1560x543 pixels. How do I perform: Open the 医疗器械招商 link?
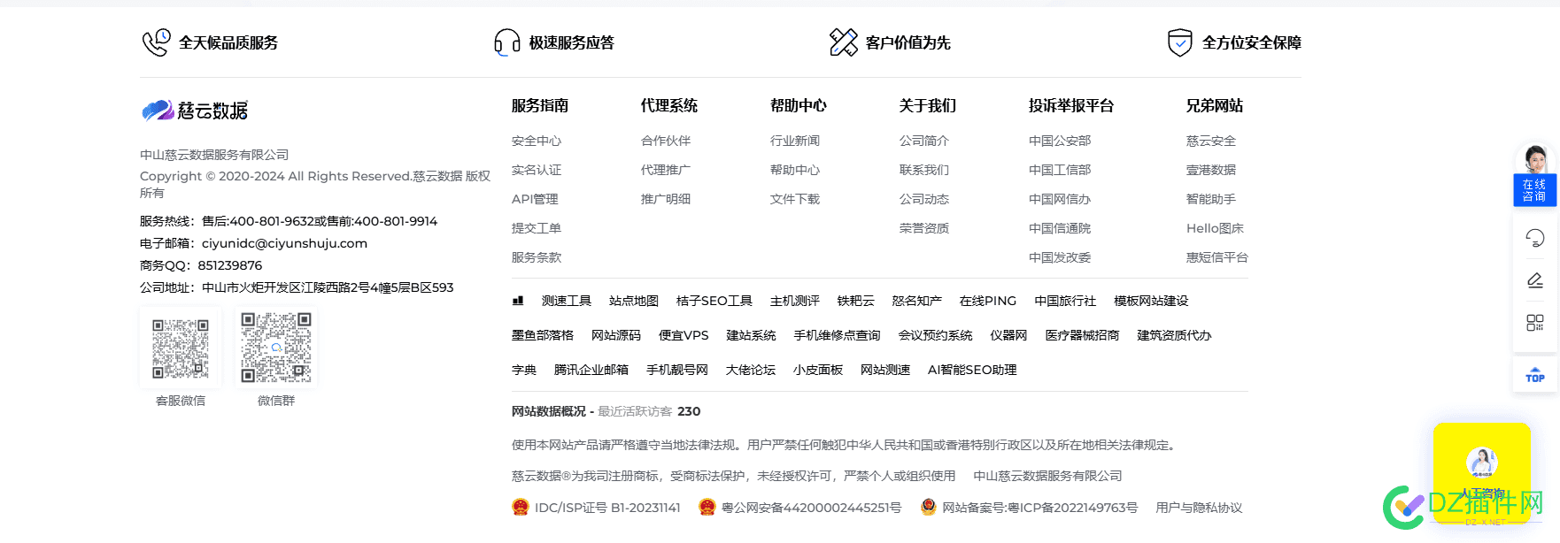click(x=1082, y=335)
